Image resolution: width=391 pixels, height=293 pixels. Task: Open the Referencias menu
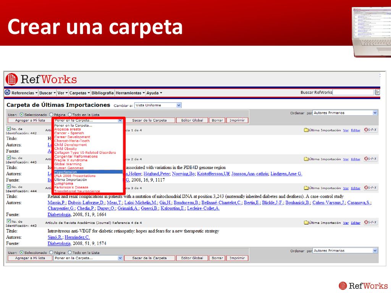coord(24,93)
